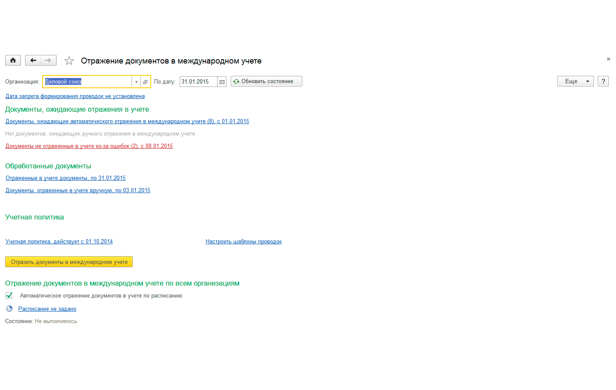Image resolution: width=616 pixels, height=390 pixels.
Task: Open documents not reflected due to errors
Action: tap(89, 146)
